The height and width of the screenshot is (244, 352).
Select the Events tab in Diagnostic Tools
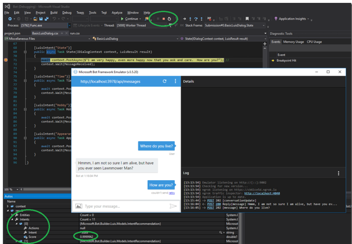276,42
